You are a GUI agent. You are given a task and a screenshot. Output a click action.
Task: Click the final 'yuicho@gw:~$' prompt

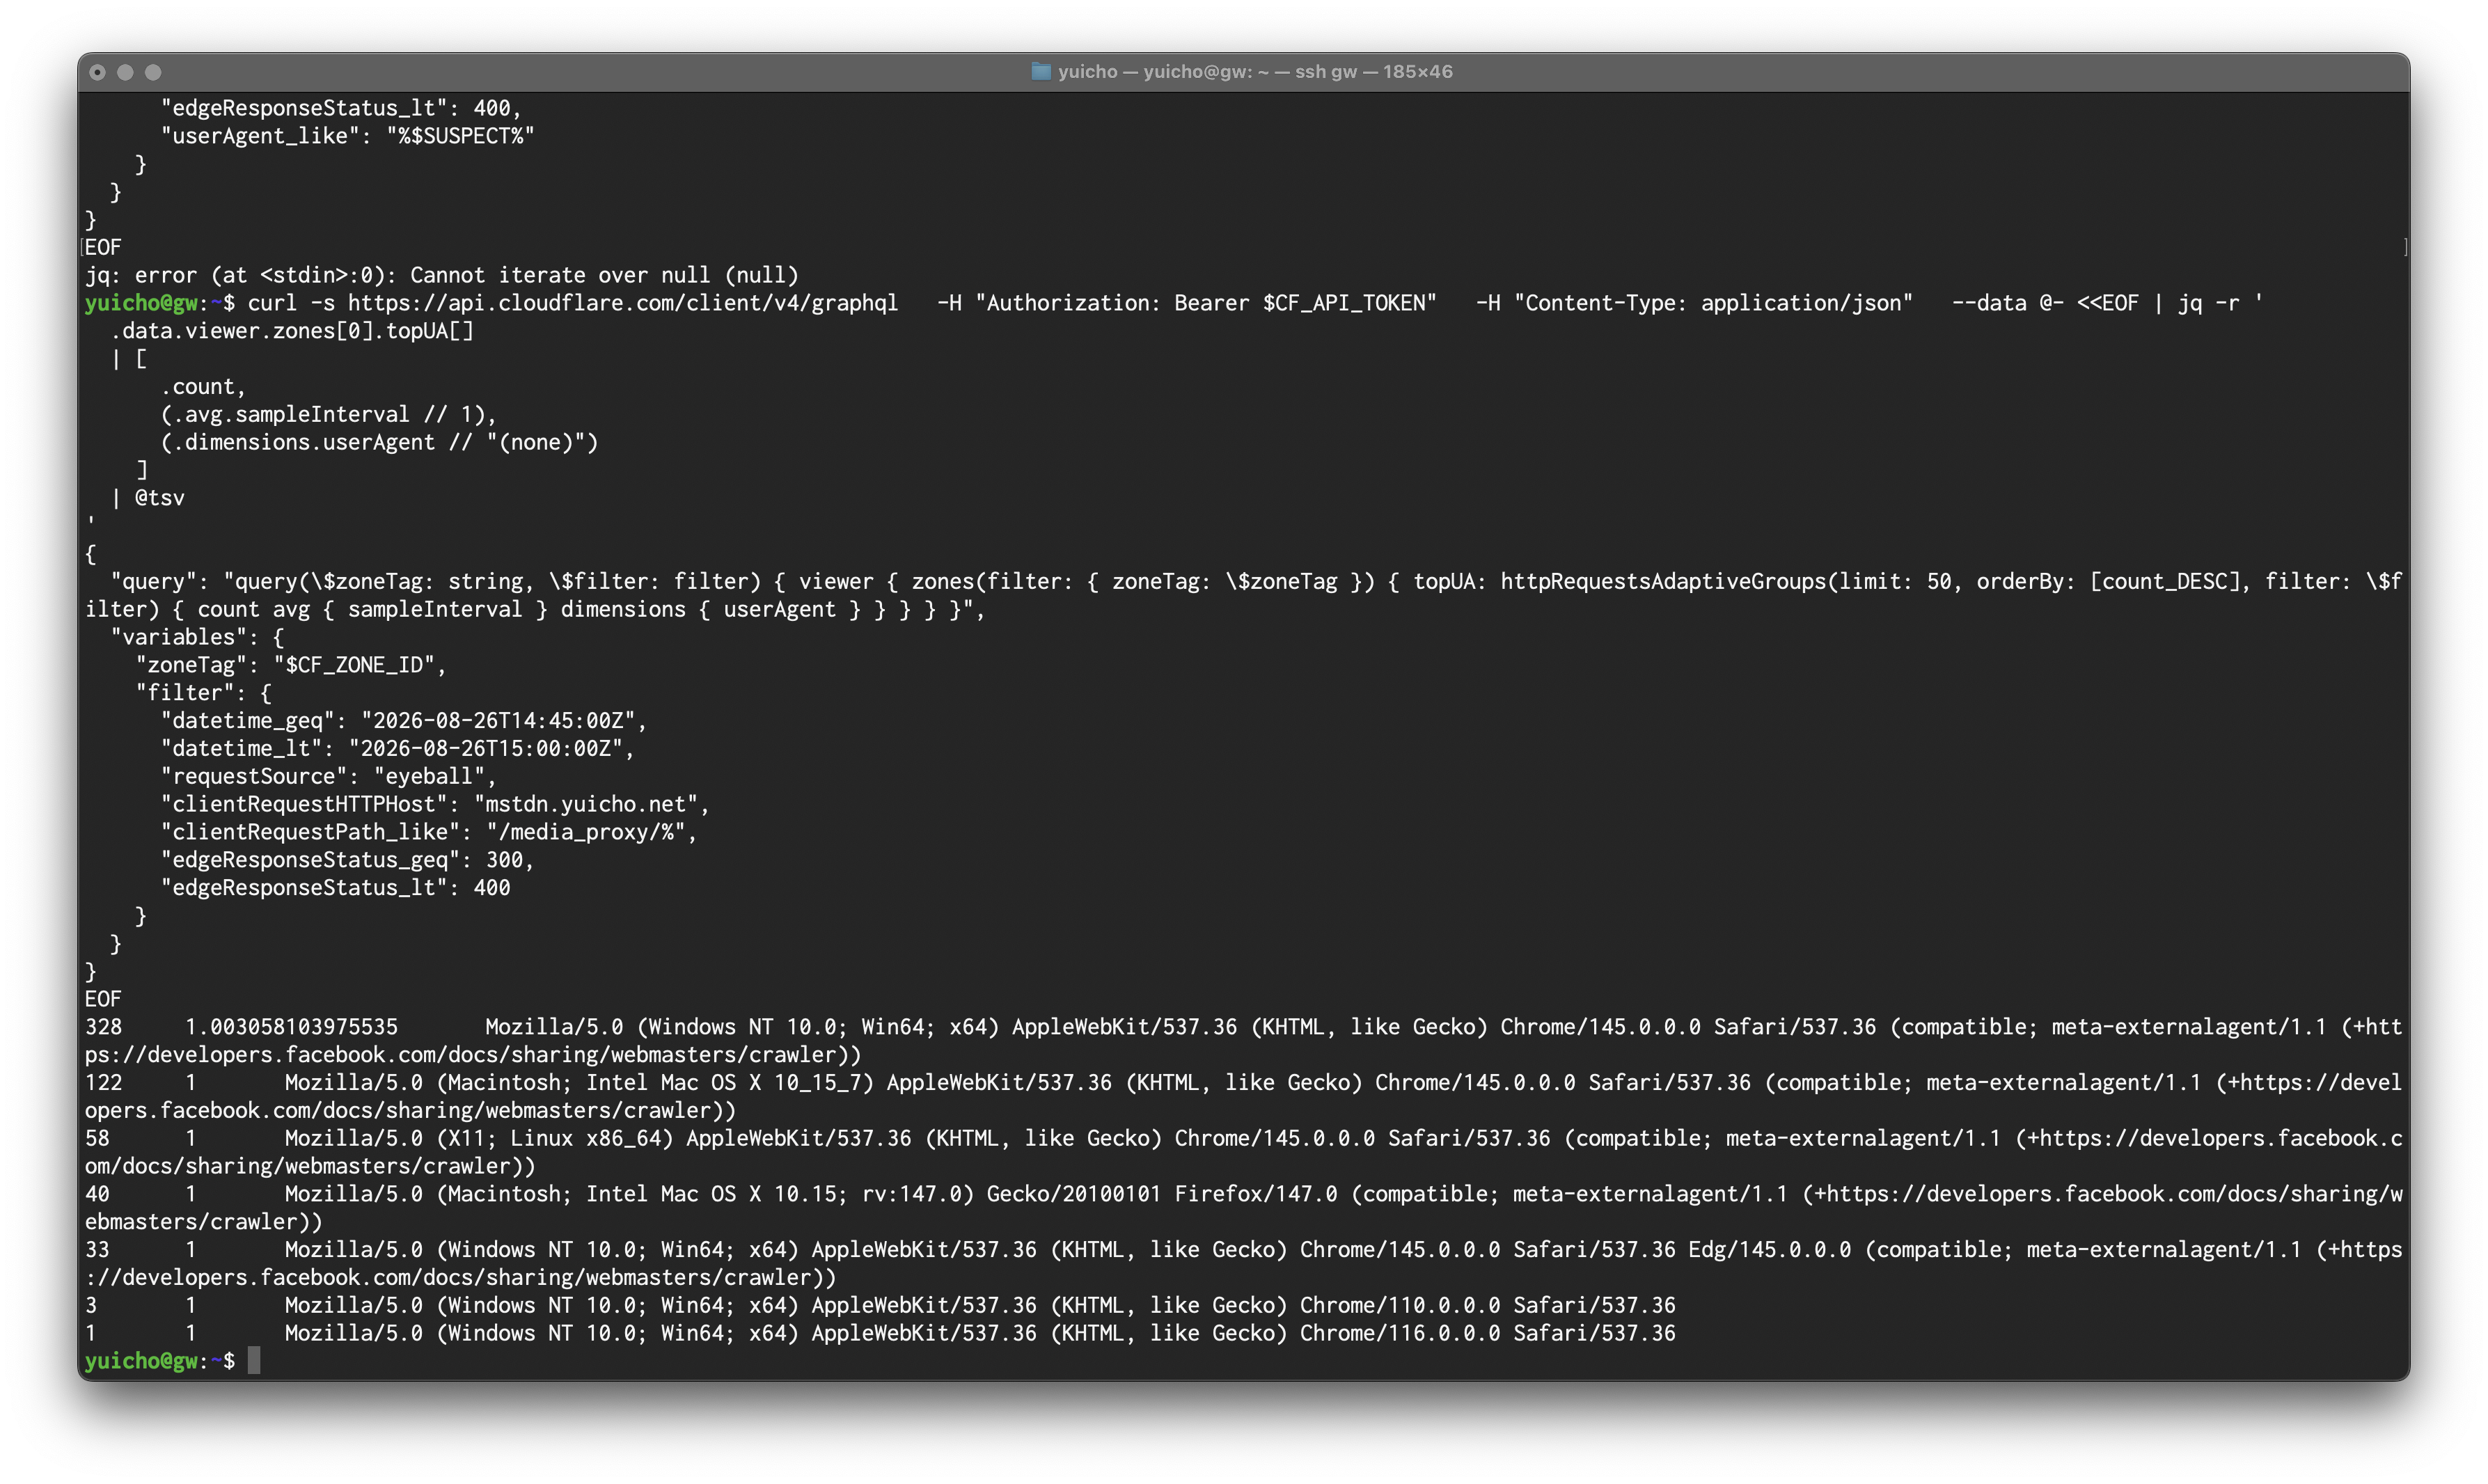[160, 1362]
